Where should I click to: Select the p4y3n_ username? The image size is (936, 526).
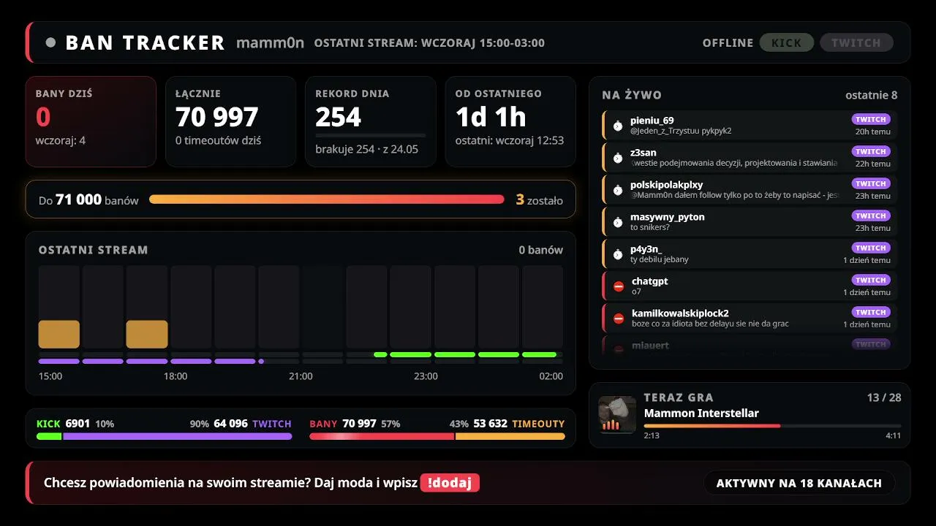click(x=646, y=249)
